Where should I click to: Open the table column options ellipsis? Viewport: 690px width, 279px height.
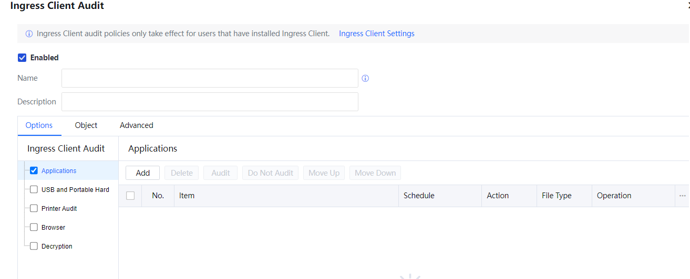point(682,196)
